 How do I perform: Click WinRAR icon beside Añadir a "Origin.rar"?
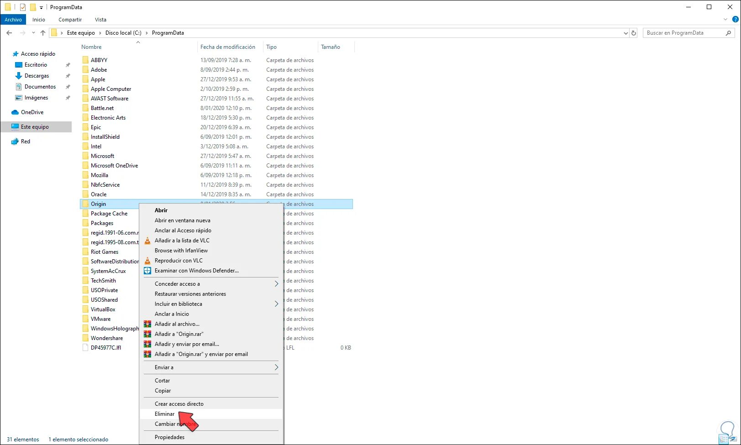click(147, 334)
